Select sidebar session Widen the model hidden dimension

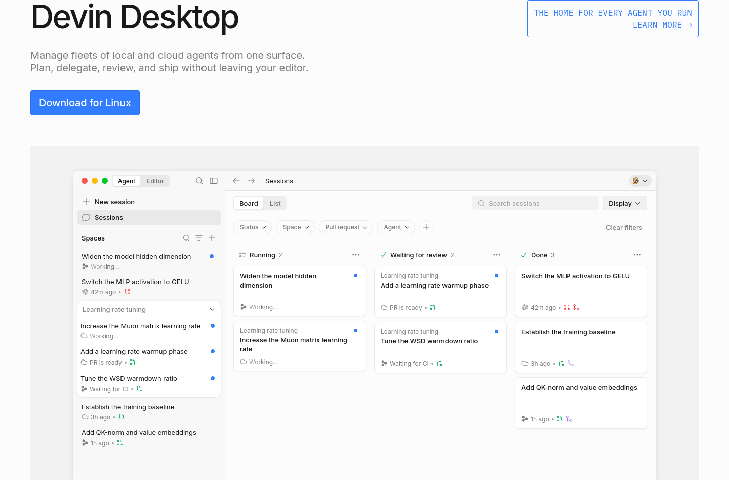coord(149,261)
